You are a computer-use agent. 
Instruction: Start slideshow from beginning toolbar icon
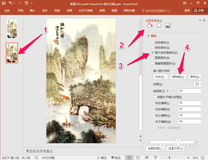coord(26,3)
